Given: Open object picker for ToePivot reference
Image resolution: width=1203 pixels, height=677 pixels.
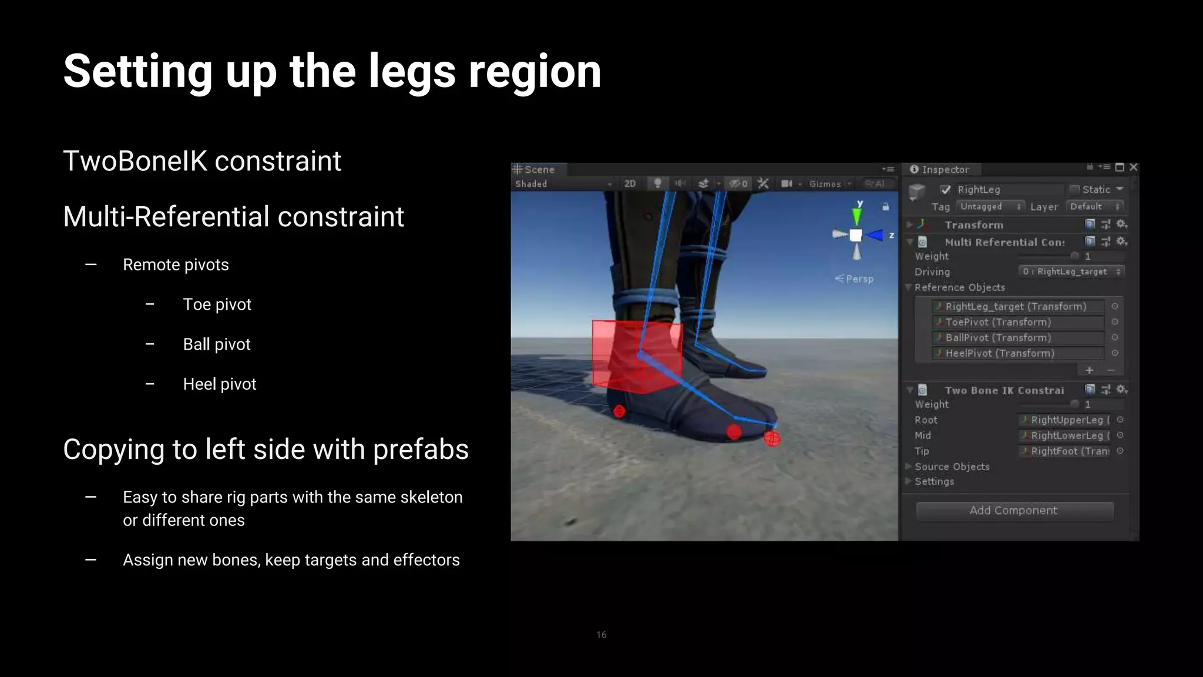Looking at the screenshot, I should (1114, 322).
